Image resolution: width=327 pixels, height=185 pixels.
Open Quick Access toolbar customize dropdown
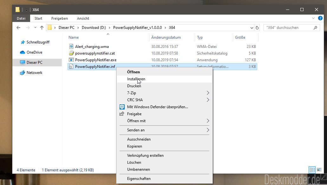27,10
